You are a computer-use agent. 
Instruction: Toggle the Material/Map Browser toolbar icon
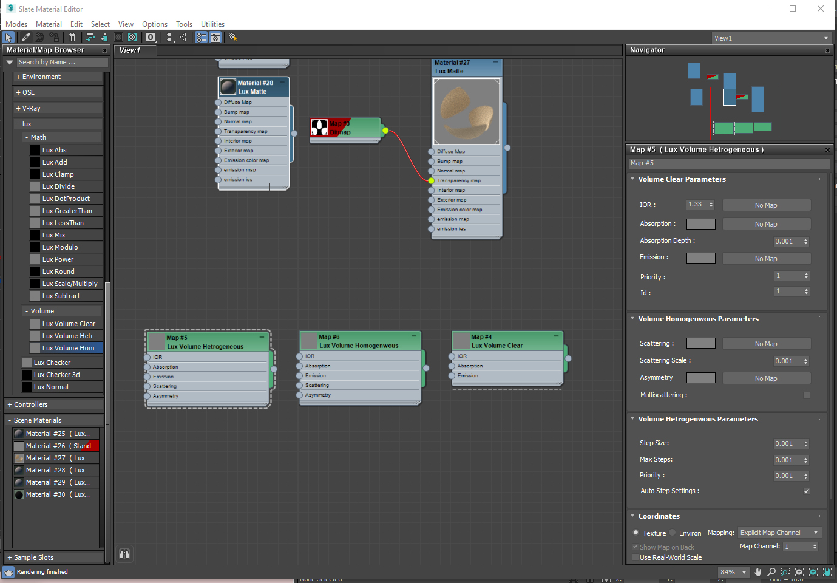[201, 38]
